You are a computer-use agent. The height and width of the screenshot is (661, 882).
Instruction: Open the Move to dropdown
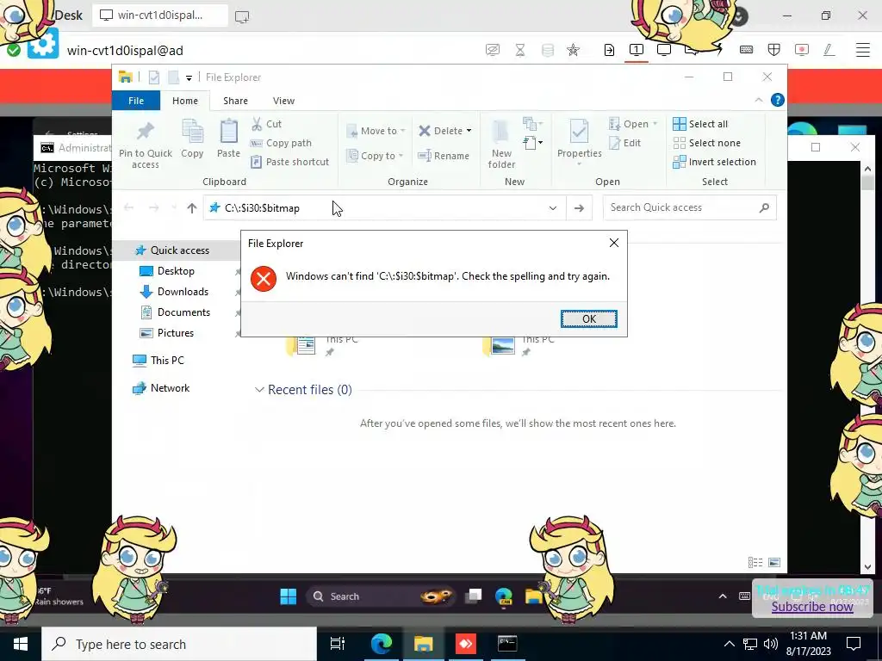(376, 131)
